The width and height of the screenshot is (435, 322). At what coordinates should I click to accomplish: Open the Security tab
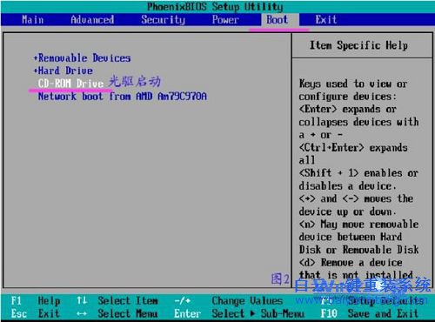coord(163,20)
